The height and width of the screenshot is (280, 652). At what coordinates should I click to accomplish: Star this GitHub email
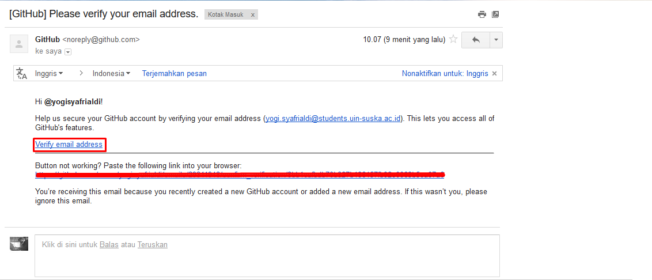453,40
